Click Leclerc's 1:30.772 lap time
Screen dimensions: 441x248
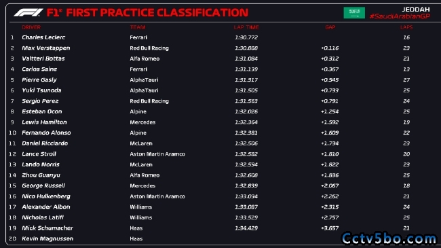pyautogui.click(x=246, y=37)
